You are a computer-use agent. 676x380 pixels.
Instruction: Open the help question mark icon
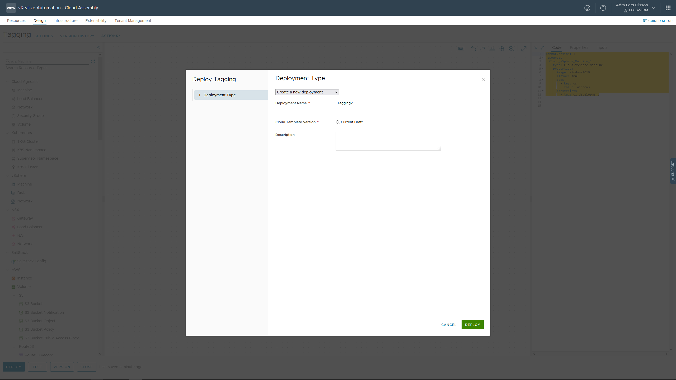pos(603,8)
